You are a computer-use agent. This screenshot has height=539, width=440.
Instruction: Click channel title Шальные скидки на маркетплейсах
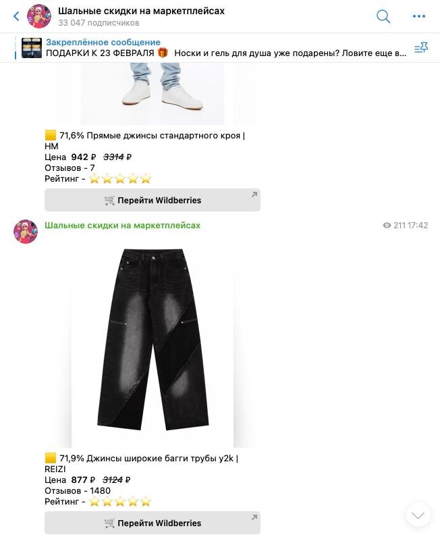tap(141, 11)
